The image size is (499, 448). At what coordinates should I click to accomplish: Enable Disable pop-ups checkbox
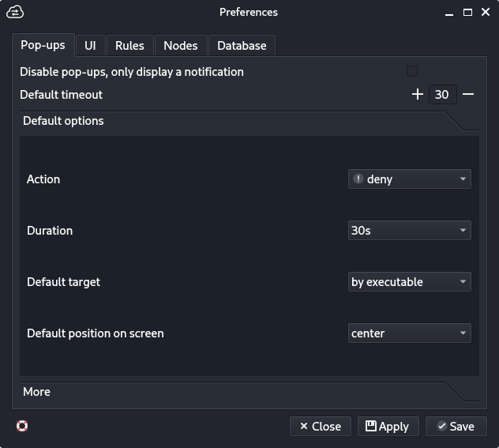click(x=411, y=71)
